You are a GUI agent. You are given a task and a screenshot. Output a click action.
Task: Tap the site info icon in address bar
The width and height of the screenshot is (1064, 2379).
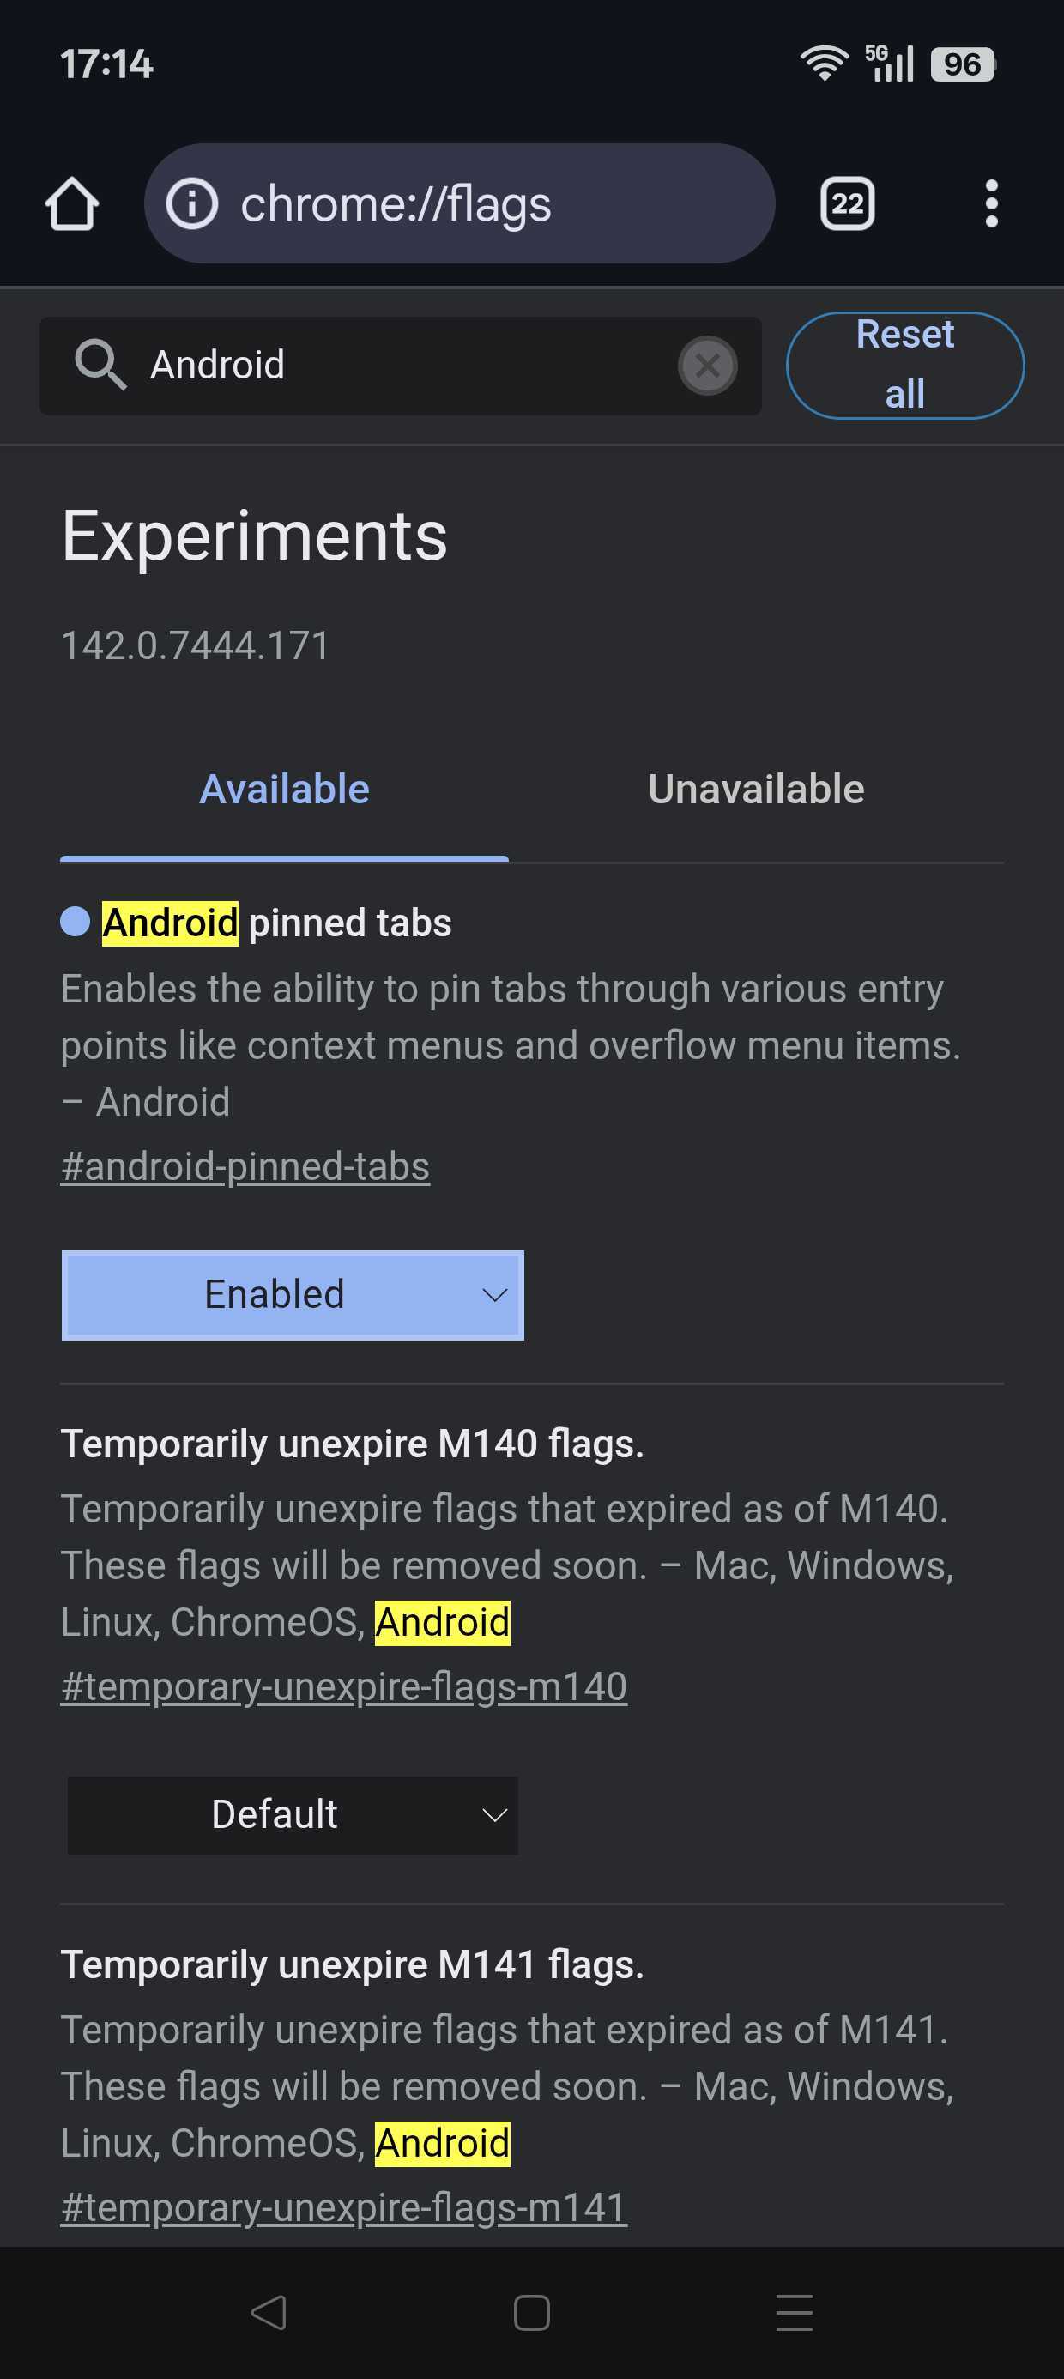pyautogui.click(x=192, y=203)
